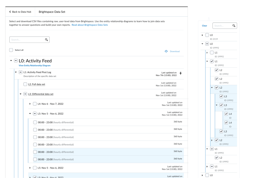The height and width of the screenshot is (178, 254).
Task: Click the Back to Data Hub chevron icon
Action: point(10,12)
